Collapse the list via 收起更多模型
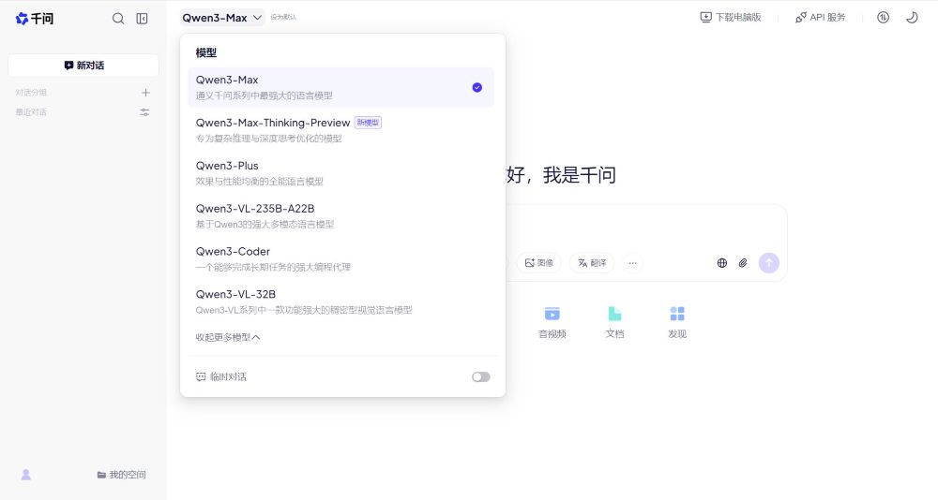The image size is (938, 500). (x=228, y=337)
